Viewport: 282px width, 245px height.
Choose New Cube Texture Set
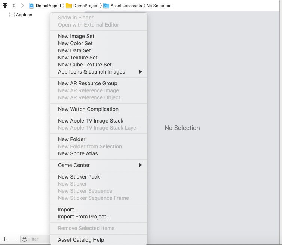[99, 65]
